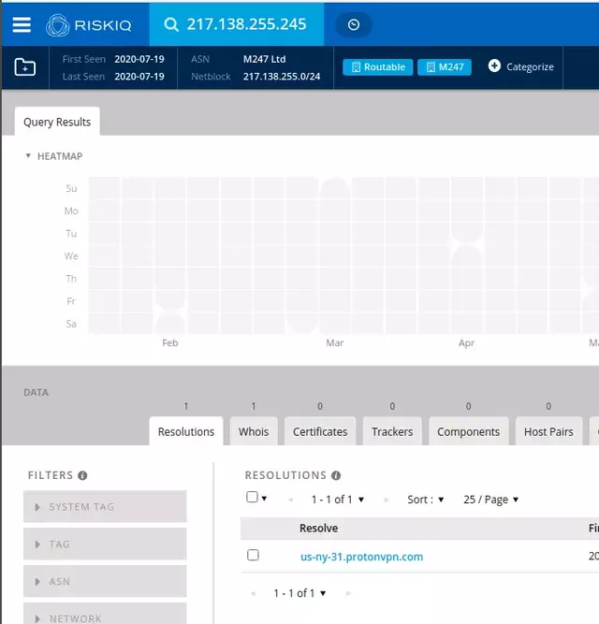599x624 pixels.
Task: Go to next page arrow in top pagination
Action: point(386,500)
